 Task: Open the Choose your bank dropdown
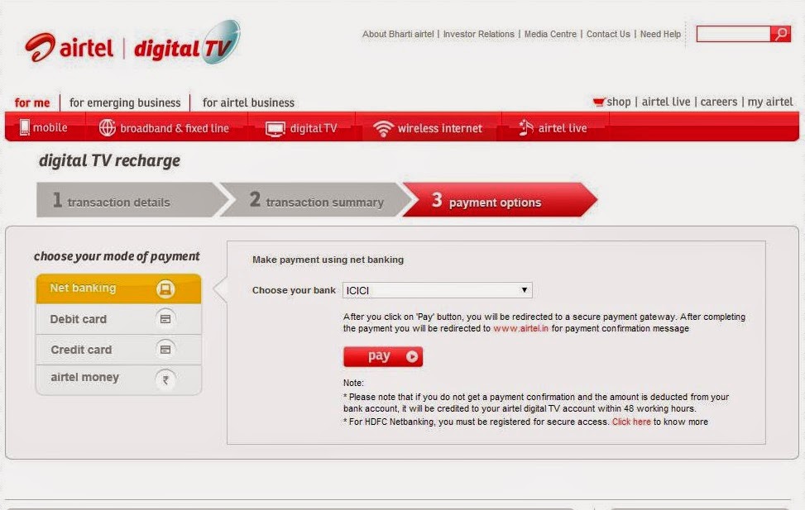tap(438, 290)
